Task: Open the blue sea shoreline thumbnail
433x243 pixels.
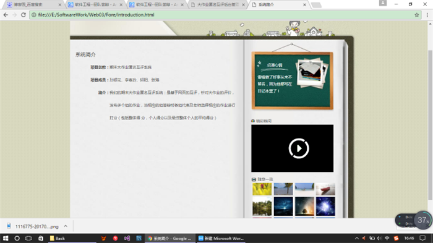Action: (x=304, y=189)
